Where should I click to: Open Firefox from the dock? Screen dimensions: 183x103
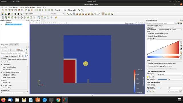point(3,100)
